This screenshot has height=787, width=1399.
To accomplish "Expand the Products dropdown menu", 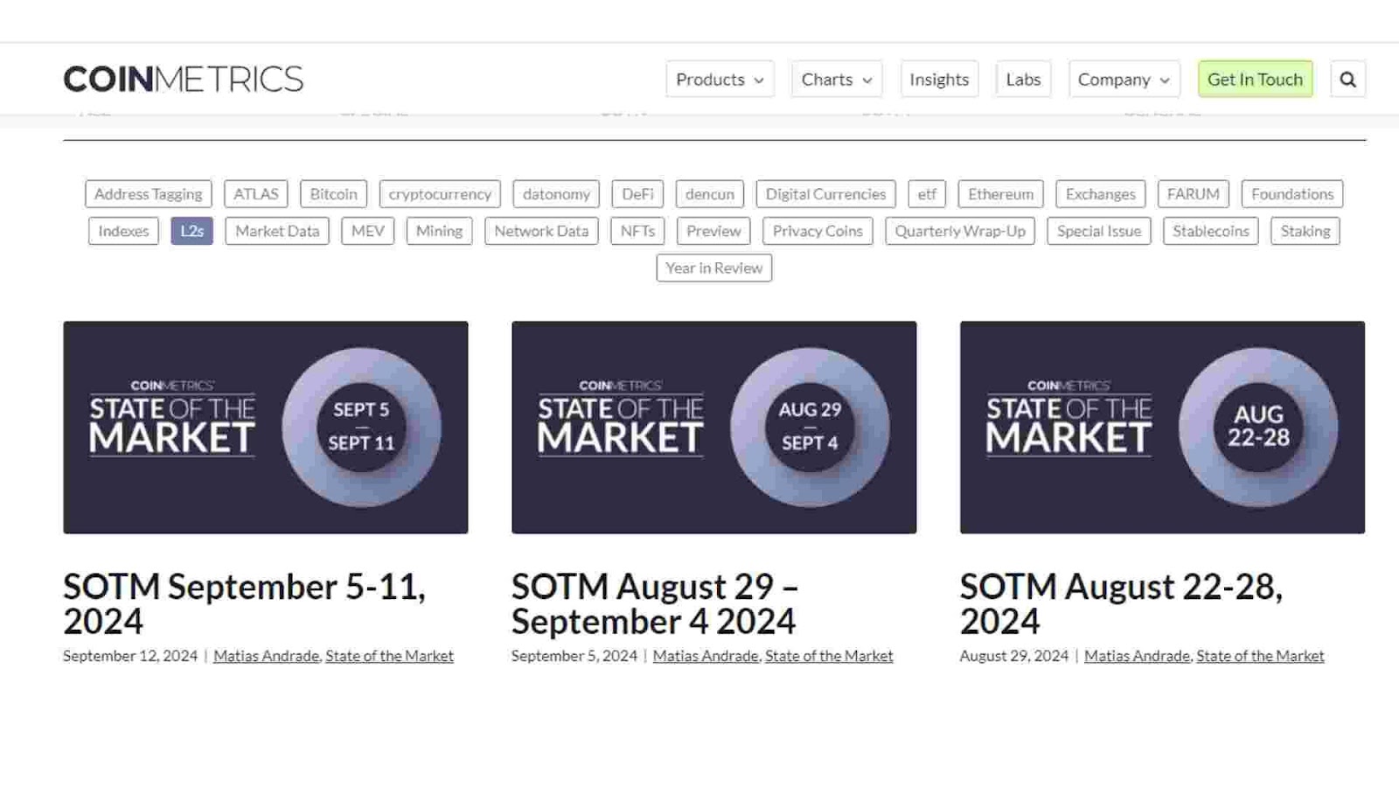I will click(x=720, y=79).
